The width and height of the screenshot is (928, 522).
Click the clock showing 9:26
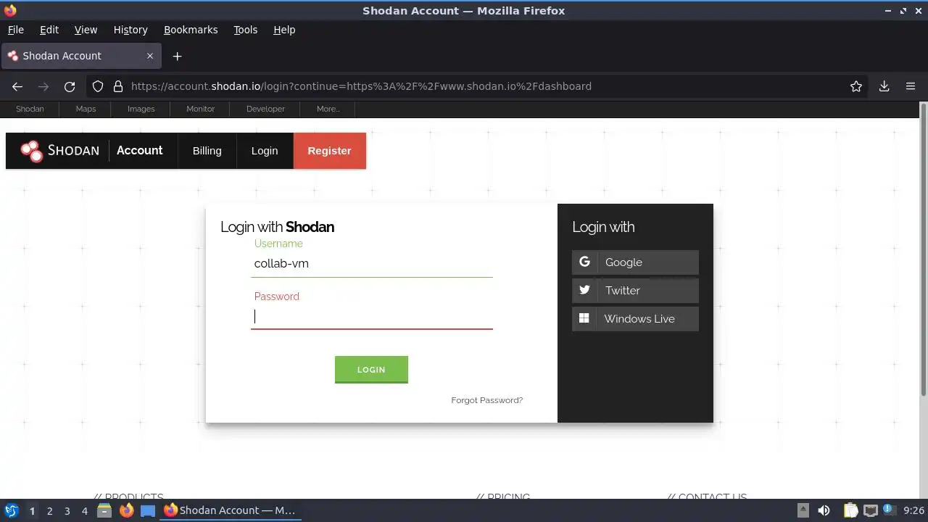(x=913, y=510)
